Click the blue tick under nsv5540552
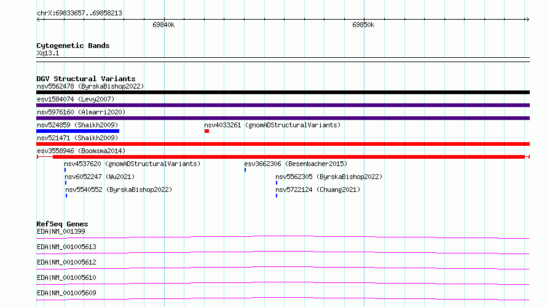 tap(66, 196)
